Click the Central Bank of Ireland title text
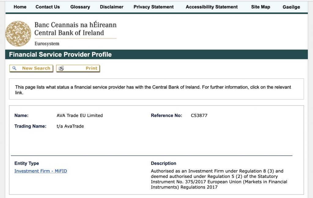The image size is (313, 198). coord(69,33)
